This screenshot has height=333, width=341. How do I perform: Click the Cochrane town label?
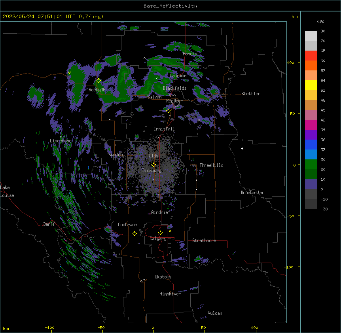[x=127, y=225]
